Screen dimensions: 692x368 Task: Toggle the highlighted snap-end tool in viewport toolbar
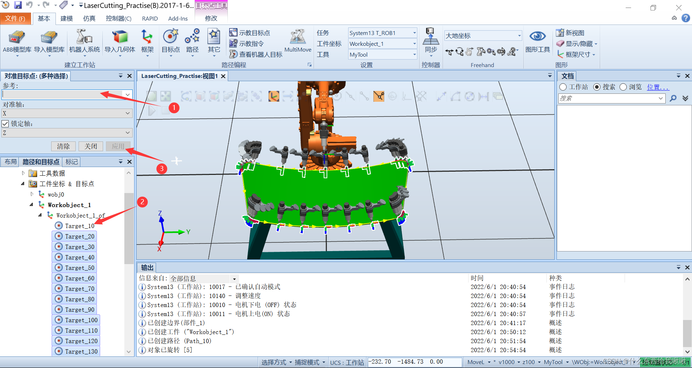click(378, 96)
